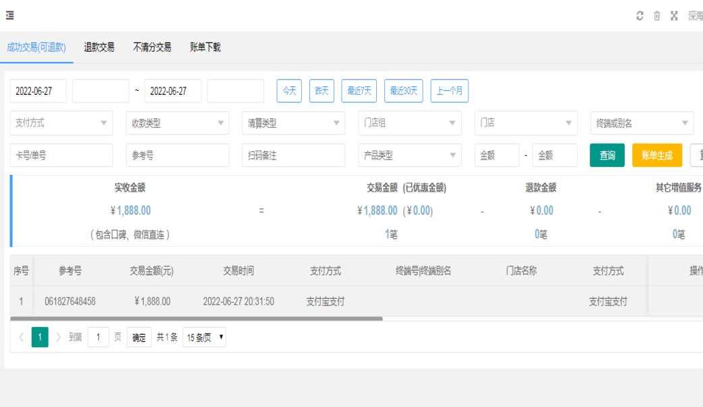The height and width of the screenshot is (407, 703).
Task: Go to previous page arrow
Action: [x=21, y=337]
